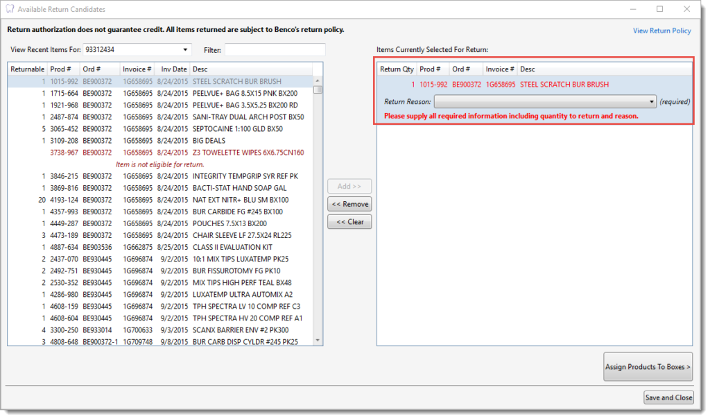The width and height of the screenshot is (710, 419).
Task: Sort the left list by Inv Date column
Action: 173,69
